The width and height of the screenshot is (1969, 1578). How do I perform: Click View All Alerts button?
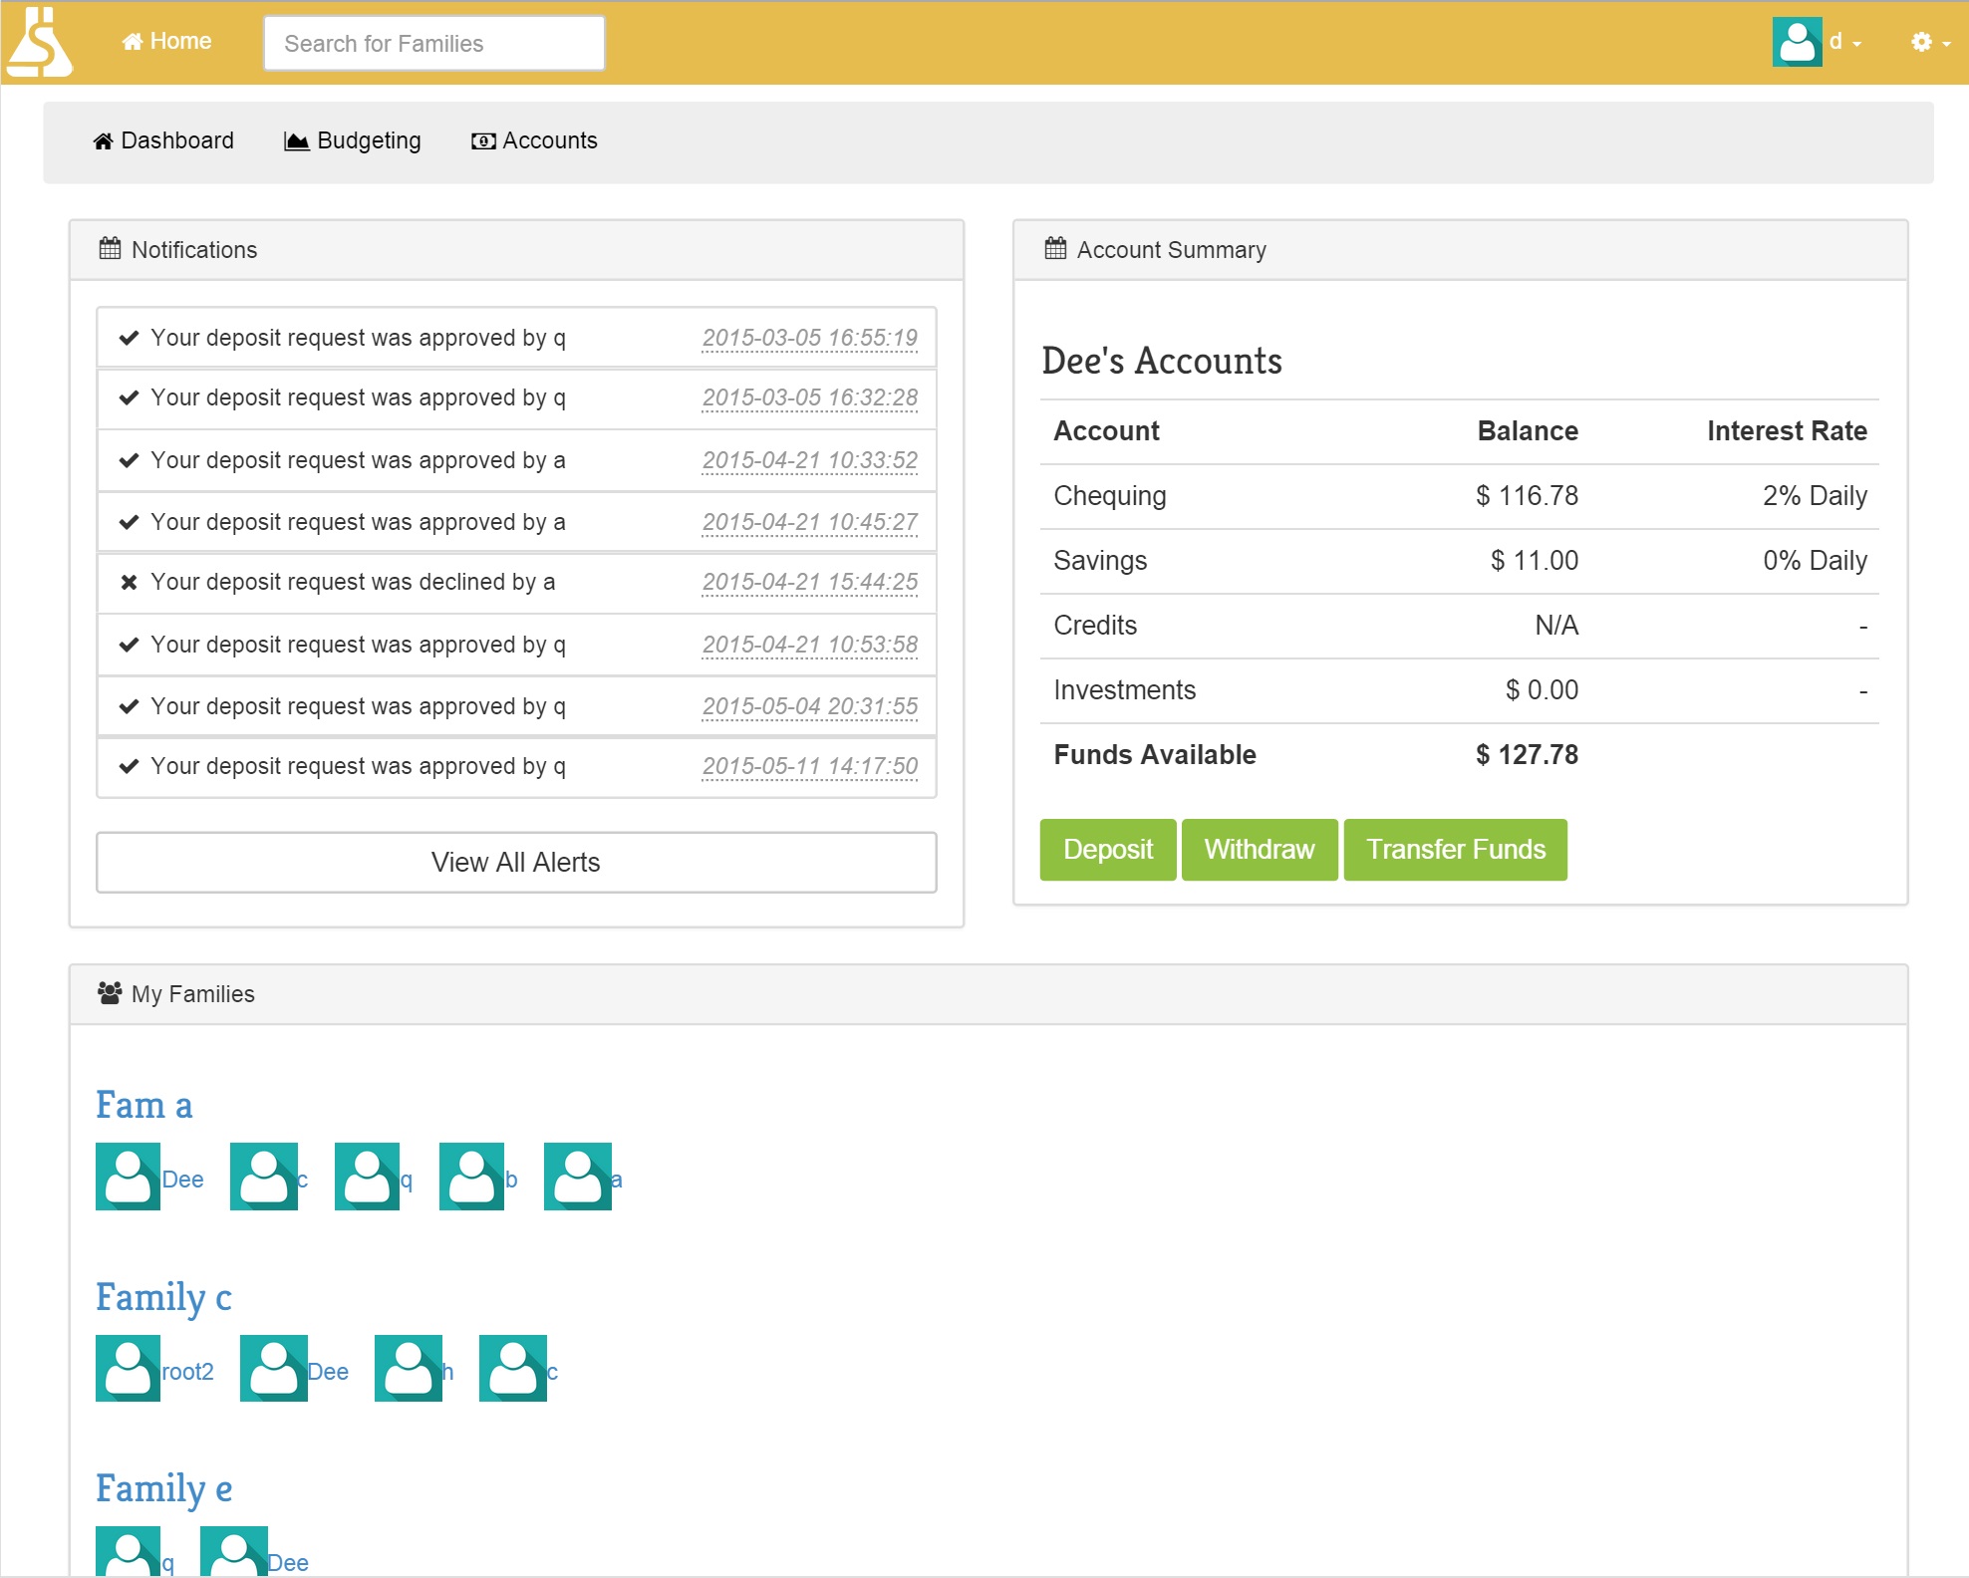515,862
